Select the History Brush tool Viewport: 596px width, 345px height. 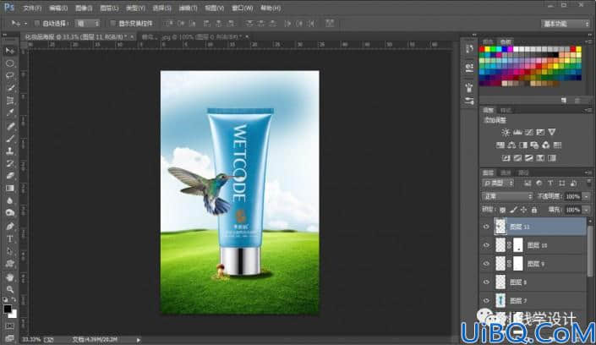click(10, 163)
